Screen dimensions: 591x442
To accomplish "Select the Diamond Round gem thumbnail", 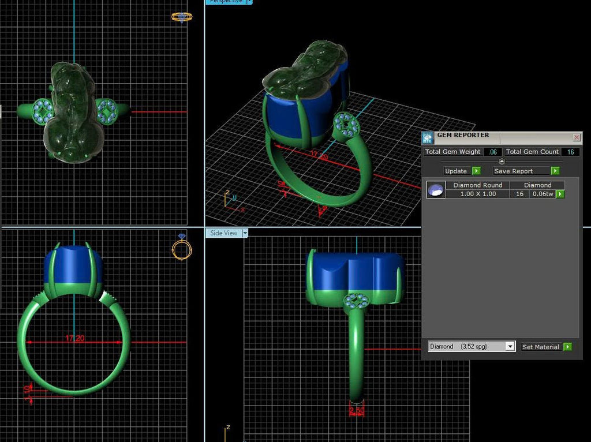I will [436, 189].
